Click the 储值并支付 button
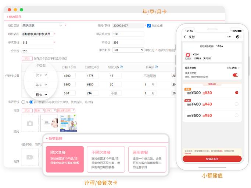 [x=212, y=159]
